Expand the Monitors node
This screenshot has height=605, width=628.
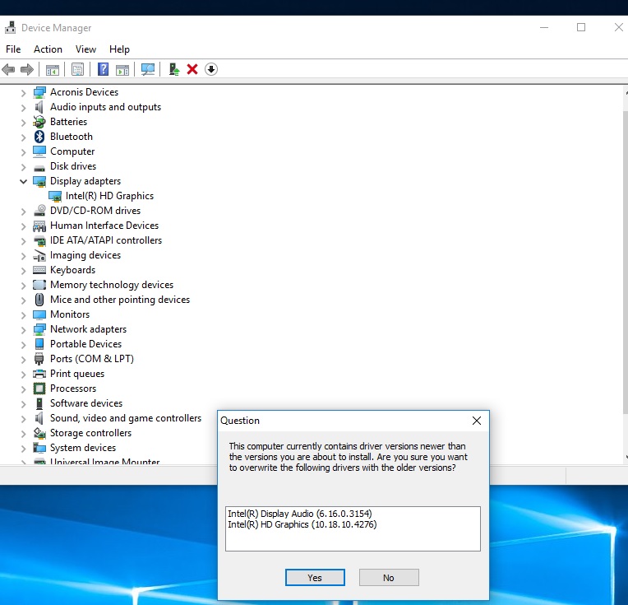tap(23, 315)
